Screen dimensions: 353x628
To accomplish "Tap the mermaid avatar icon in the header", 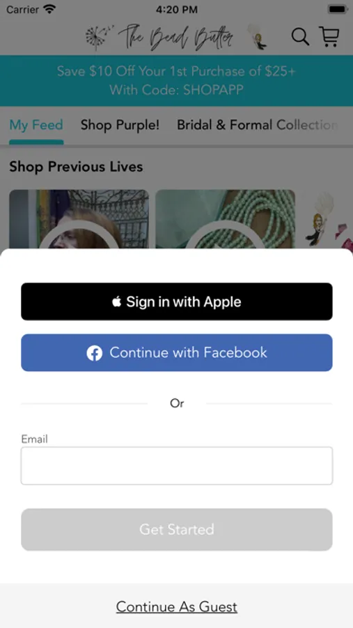I will click(257, 36).
